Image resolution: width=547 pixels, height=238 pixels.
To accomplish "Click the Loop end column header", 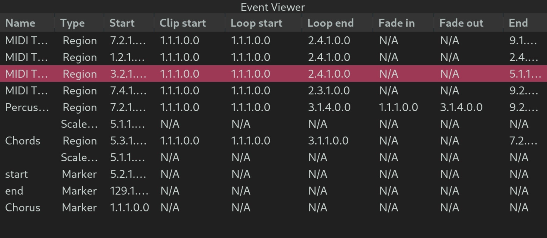I will pyautogui.click(x=337, y=23).
